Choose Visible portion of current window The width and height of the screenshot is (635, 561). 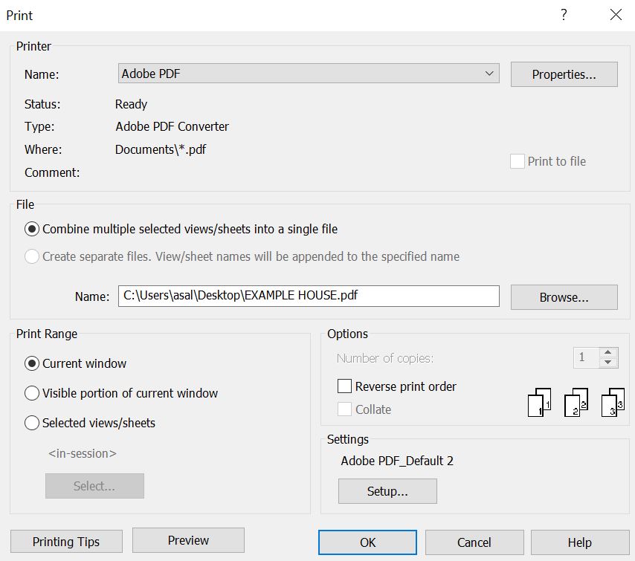30,392
